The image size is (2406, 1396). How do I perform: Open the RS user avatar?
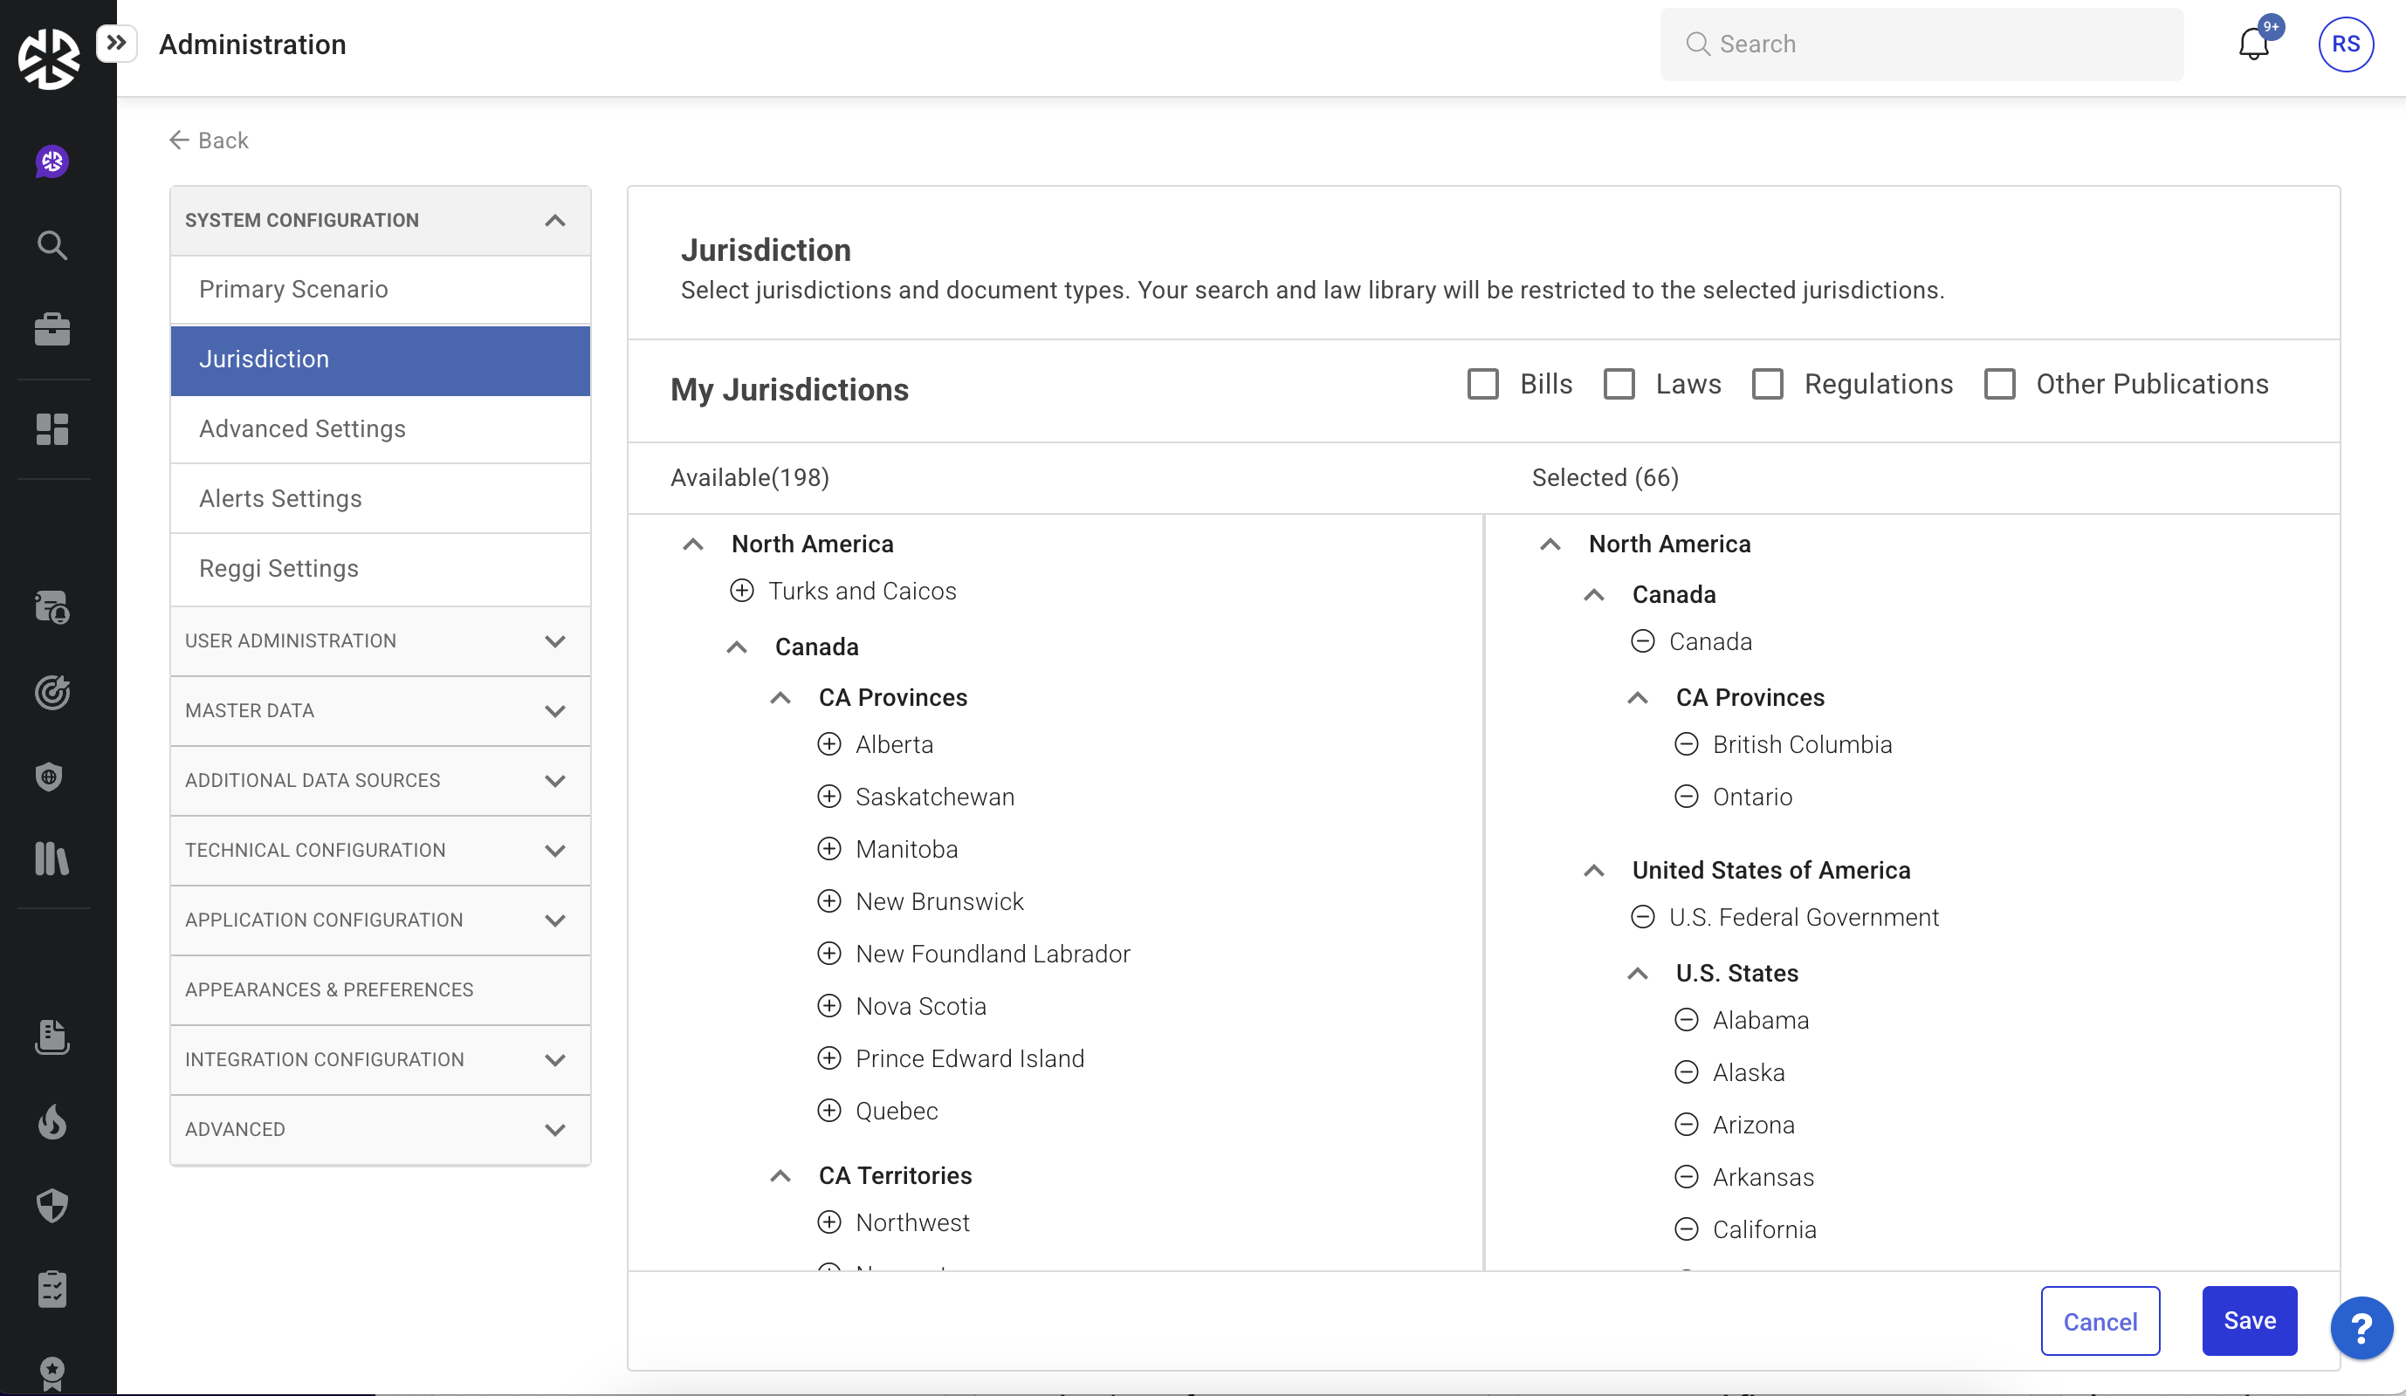pyautogui.click(x=2345, y=44)
